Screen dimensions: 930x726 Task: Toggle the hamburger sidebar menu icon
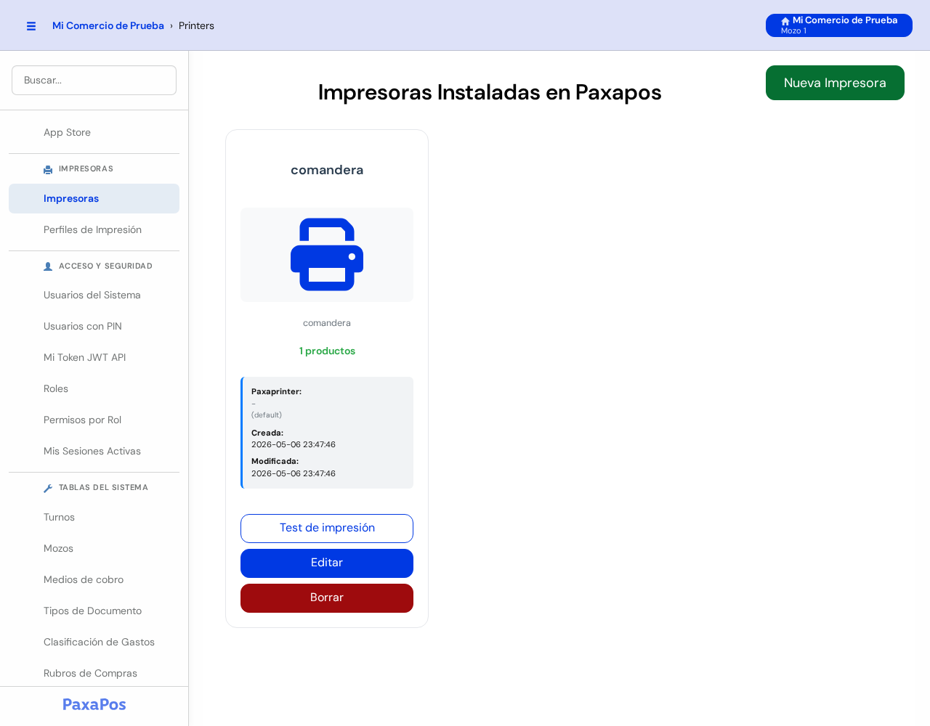pos(31,26)
